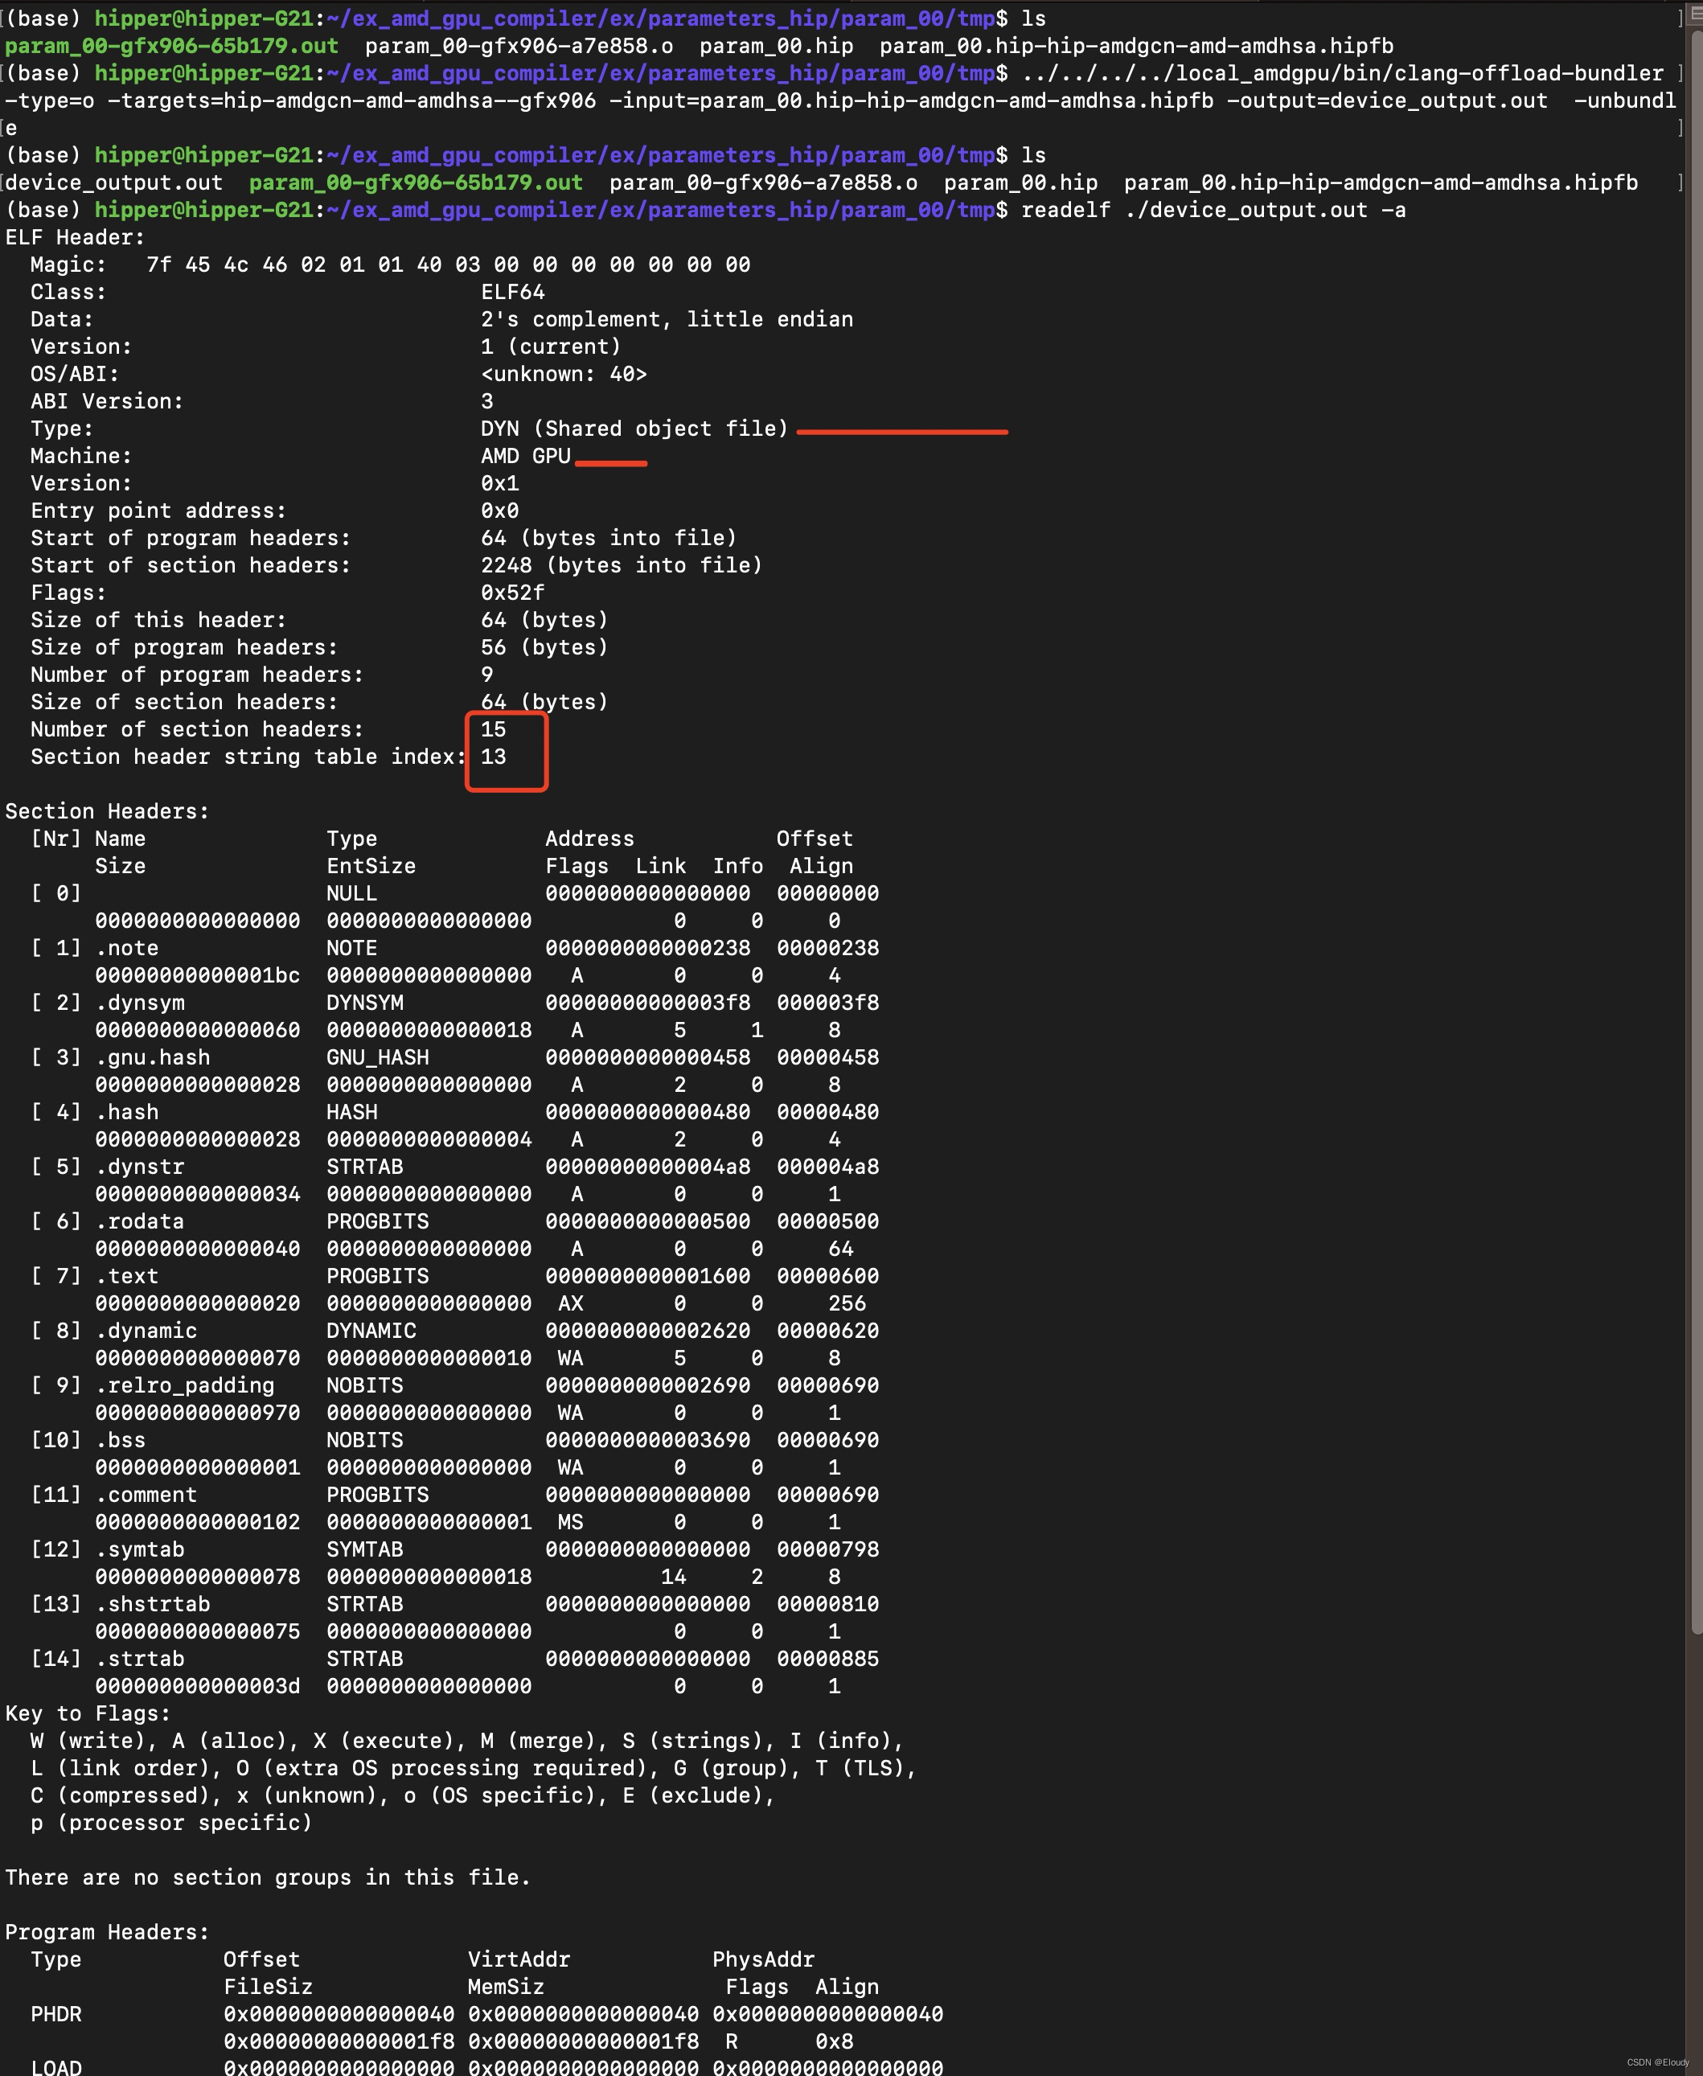Click .symtab offset '00000798'
Viewport: 1703px width, 2076px height.
pyautogui.click(x=828, y=1550)
